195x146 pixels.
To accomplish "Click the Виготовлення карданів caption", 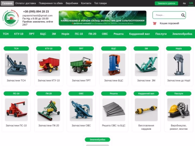I will (x=146, y=127).
